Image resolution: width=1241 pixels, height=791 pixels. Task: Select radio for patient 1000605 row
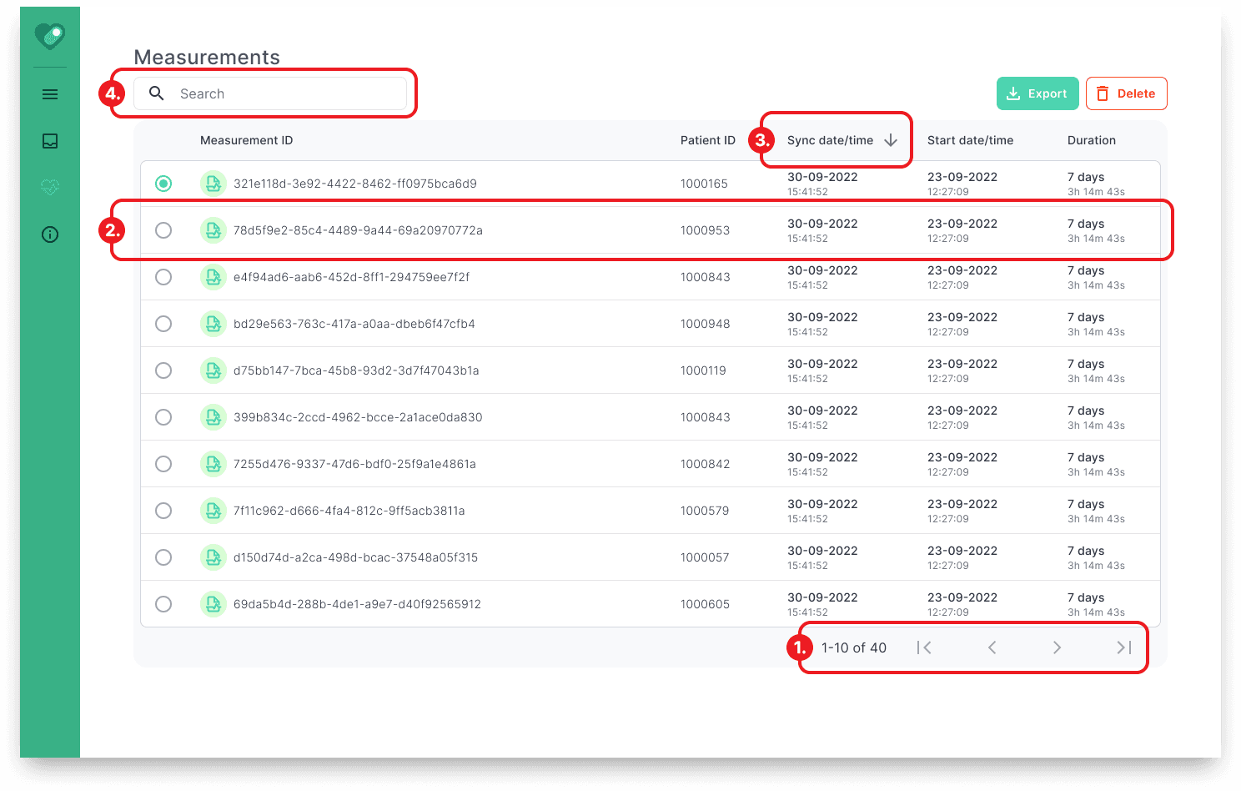[x=163, y=604]
